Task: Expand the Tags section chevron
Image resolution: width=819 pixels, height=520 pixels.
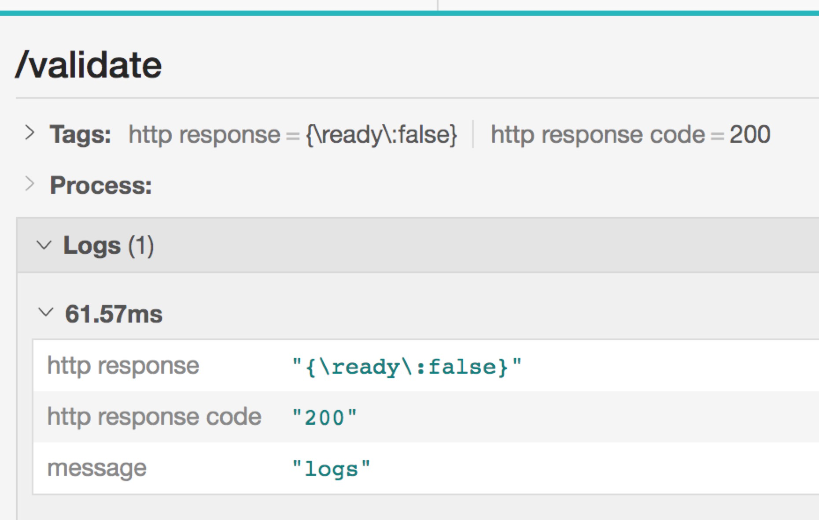Action: pos(30,133)
